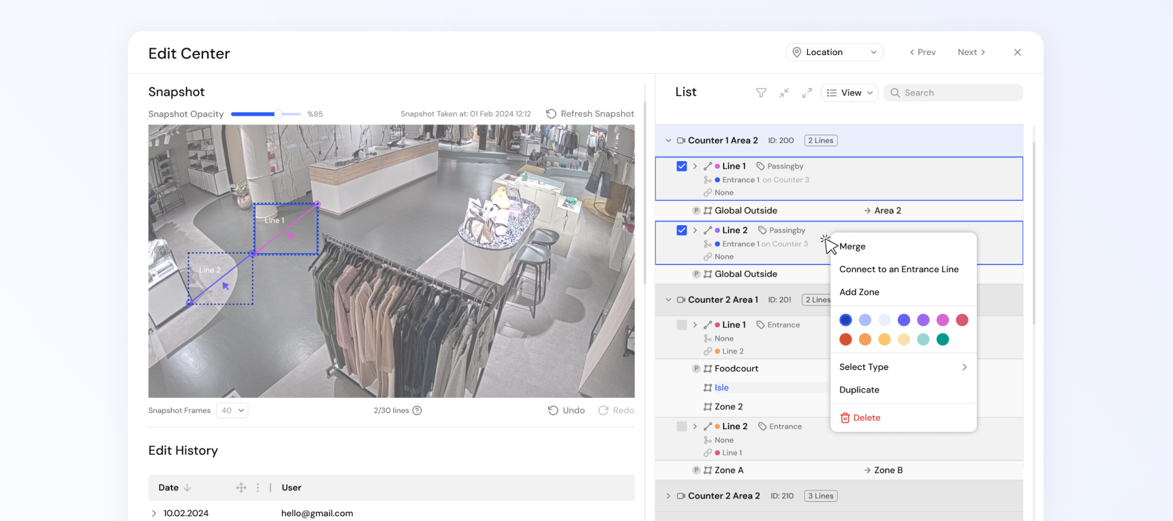The width and height of the screenshot is (1173, 521).
Task: Click the Refresh Snapshot button
Action: point(590,114)
